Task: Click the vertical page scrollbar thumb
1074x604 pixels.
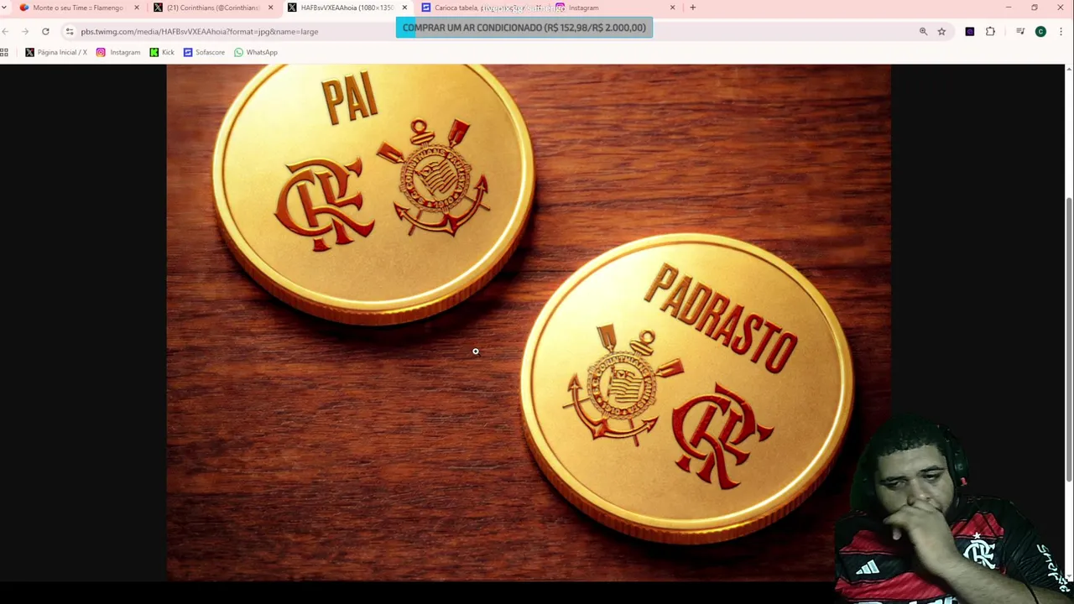Action: coord(1069,340)
